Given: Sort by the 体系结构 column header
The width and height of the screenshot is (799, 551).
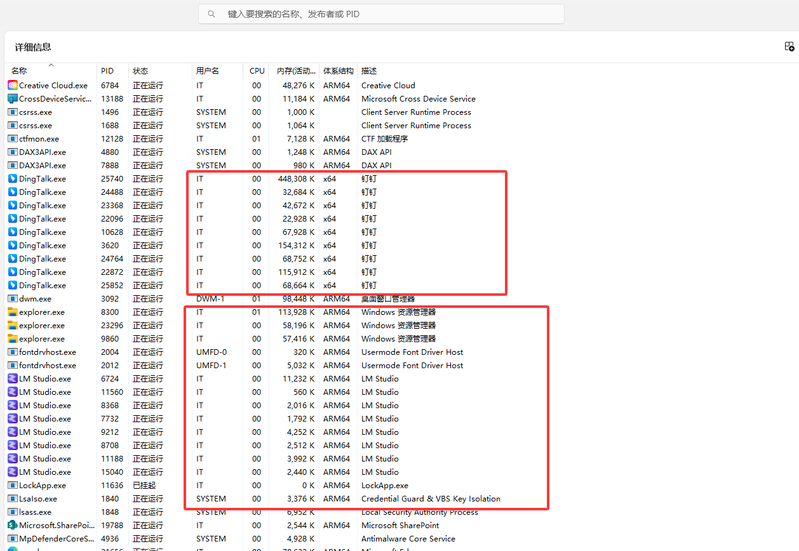Looking at the screenshot, I should point(339,71).
